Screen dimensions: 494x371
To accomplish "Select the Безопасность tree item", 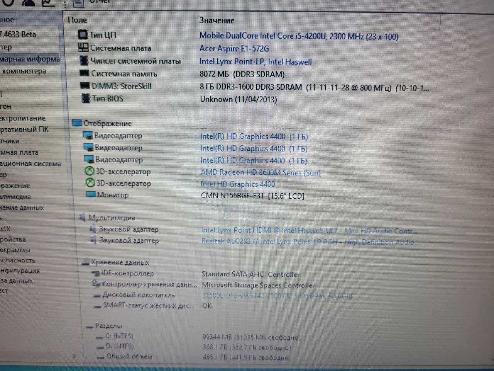I will pos(18,260).
